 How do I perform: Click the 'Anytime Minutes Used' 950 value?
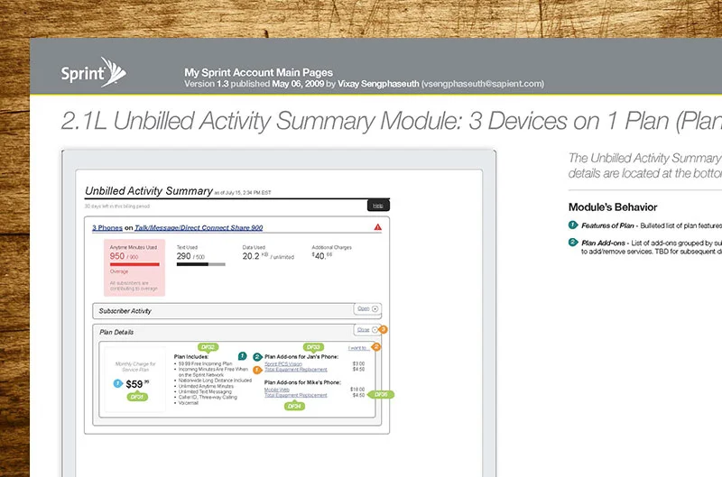pyautogui.click(x=117, y=256)
